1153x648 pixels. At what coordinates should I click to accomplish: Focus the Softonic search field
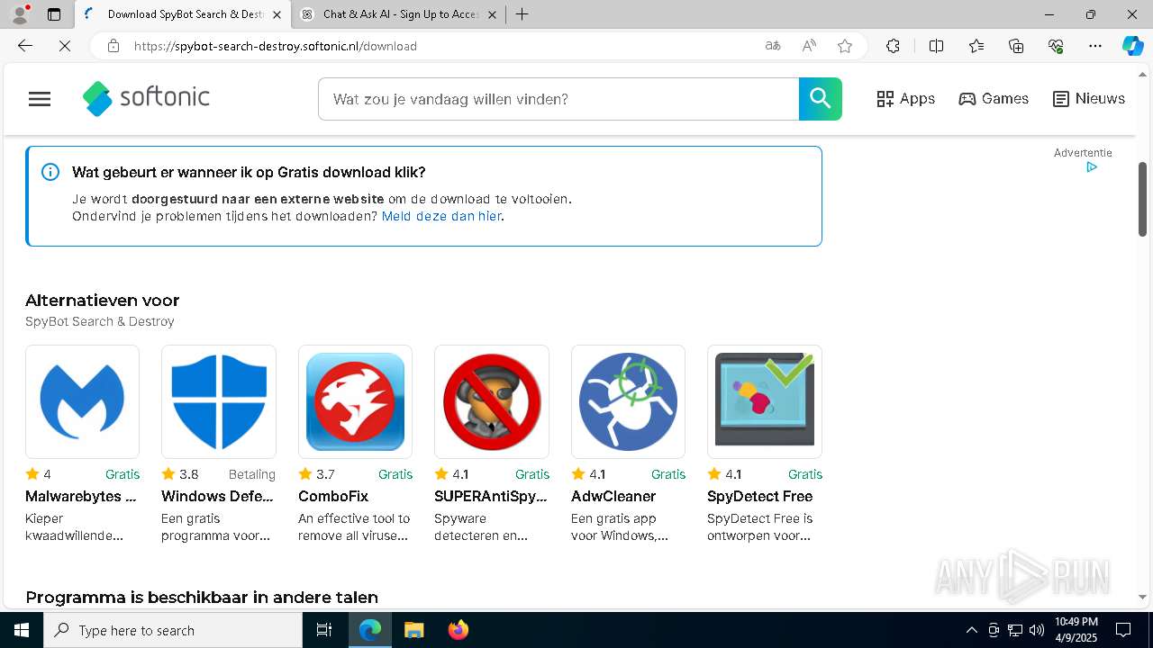click(558, 99)
